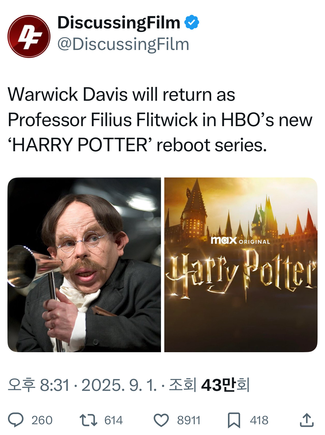Tap the retweet arrows icon

(88, 420)
